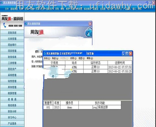156x127 pixels.
Task: Open the 帮助(H) menu in 系统管理
Action: 90,58
